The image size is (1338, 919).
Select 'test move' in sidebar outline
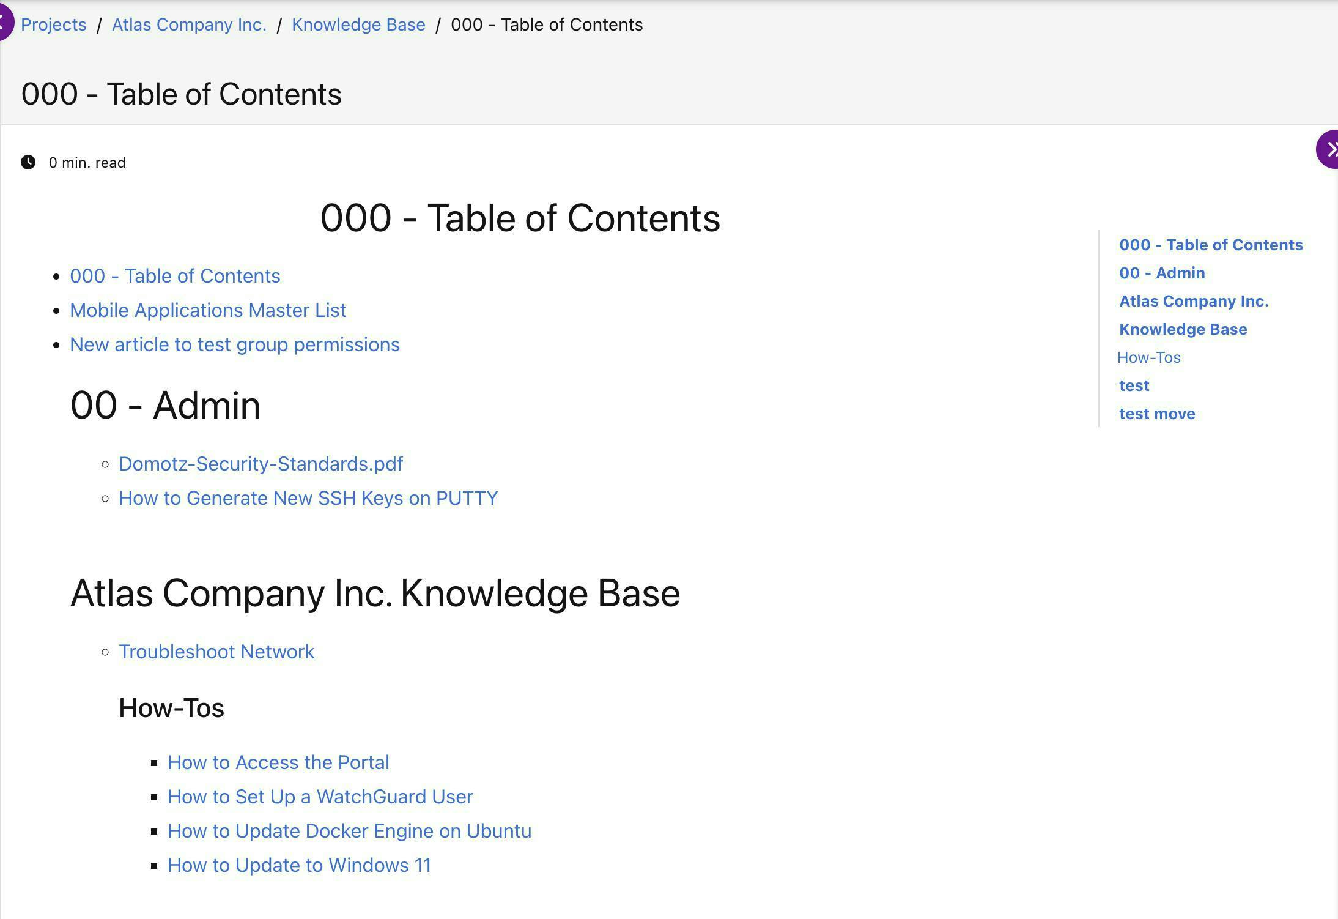point(1157,414)
